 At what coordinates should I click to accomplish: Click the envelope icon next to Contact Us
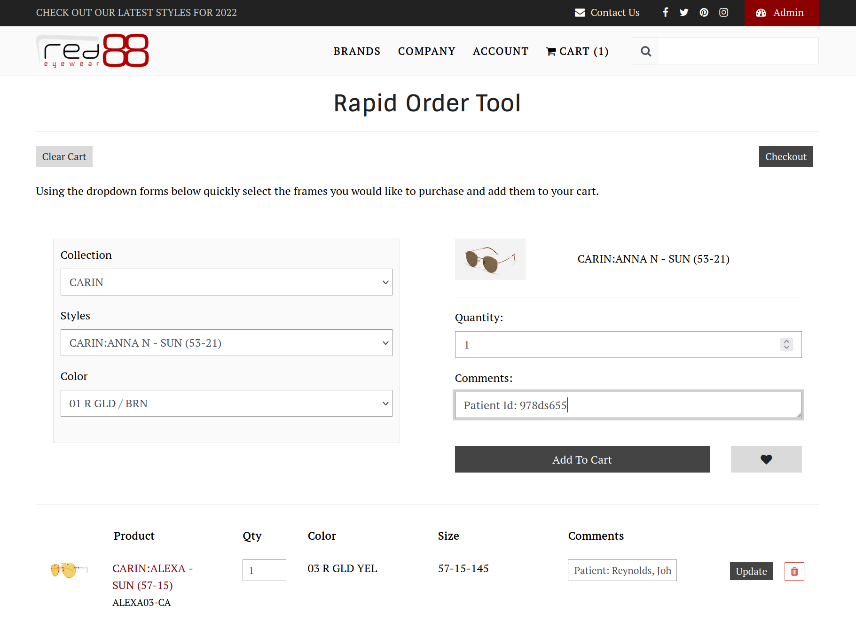579,12
